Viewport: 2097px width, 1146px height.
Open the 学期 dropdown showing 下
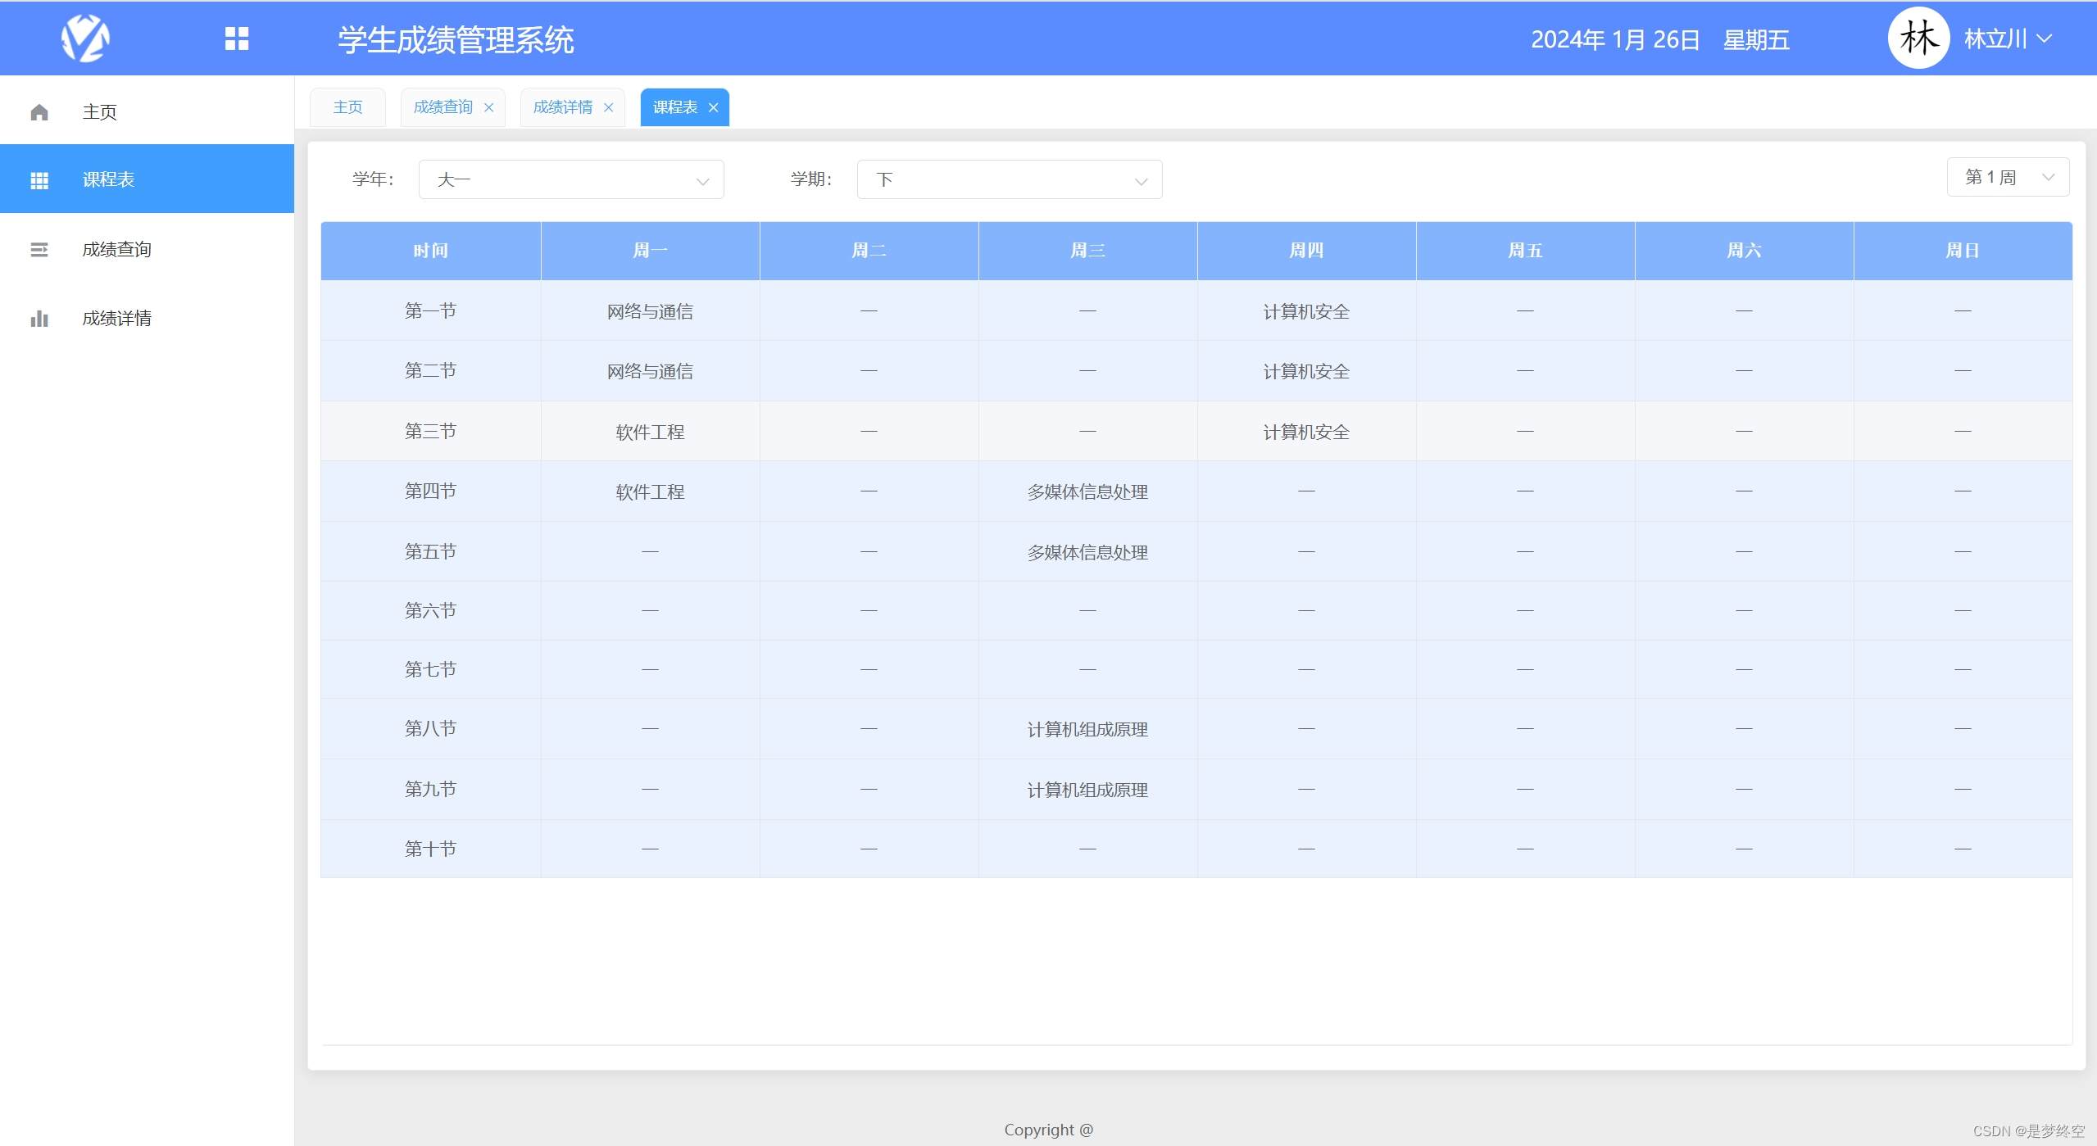(x=1009, y=179)
